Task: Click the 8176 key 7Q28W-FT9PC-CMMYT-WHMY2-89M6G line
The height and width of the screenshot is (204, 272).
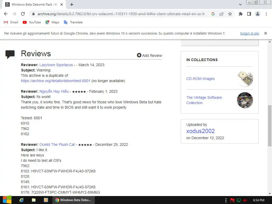Action: click(x=60, y=192)
